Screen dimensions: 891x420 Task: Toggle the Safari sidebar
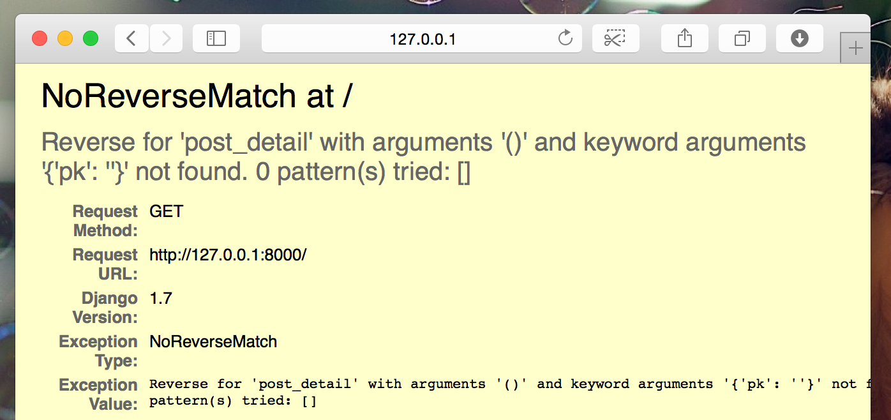[216, 39]
